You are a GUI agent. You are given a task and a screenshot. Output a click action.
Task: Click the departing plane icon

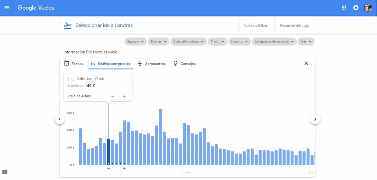(68, 25)
